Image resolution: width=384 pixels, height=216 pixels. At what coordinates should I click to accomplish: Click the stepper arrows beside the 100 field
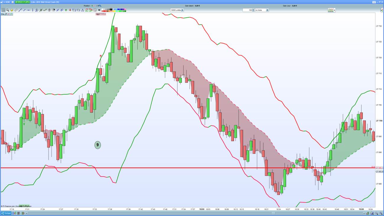[x=253, y=10]
